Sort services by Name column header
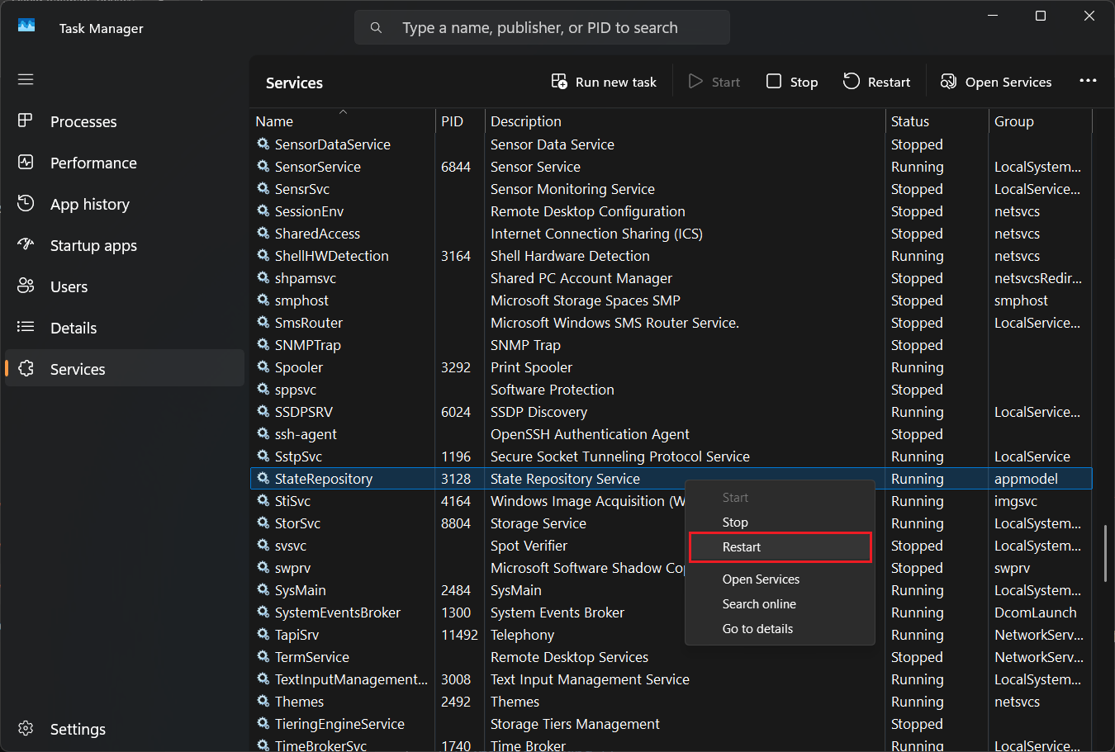Image resolution: width=1115 pixels, height=752 pixels. [274, 121]
